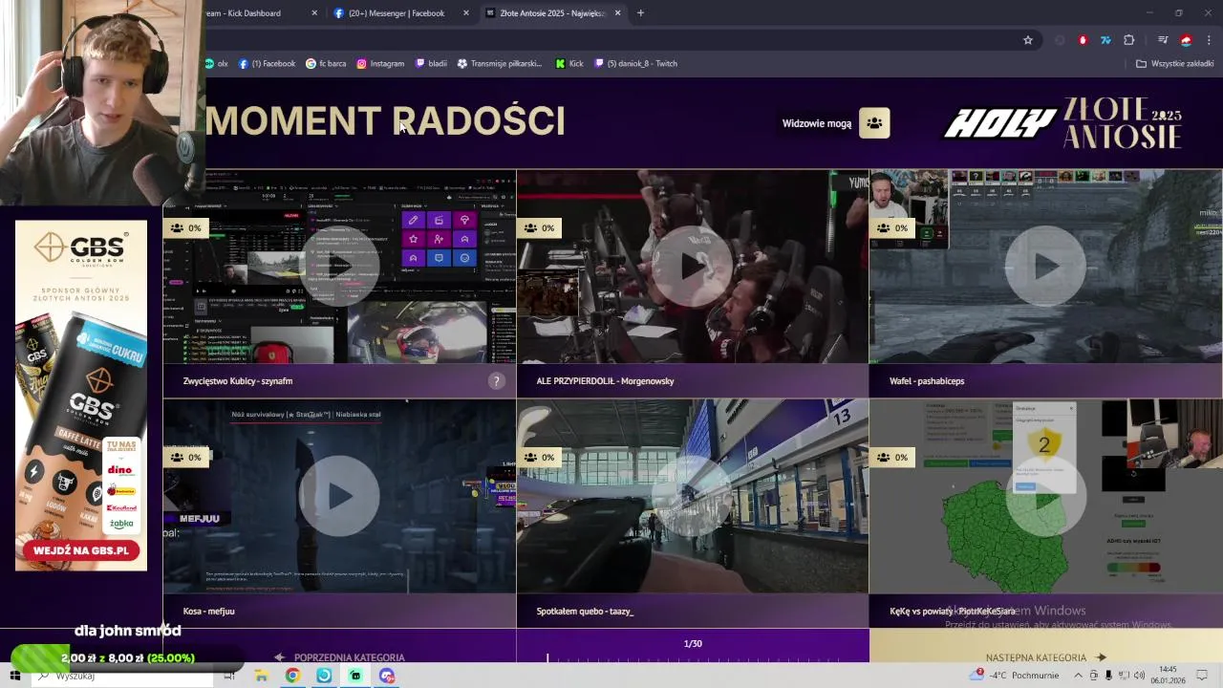Open the olx bookmark

pyautogui.click(x=217, y=64)
